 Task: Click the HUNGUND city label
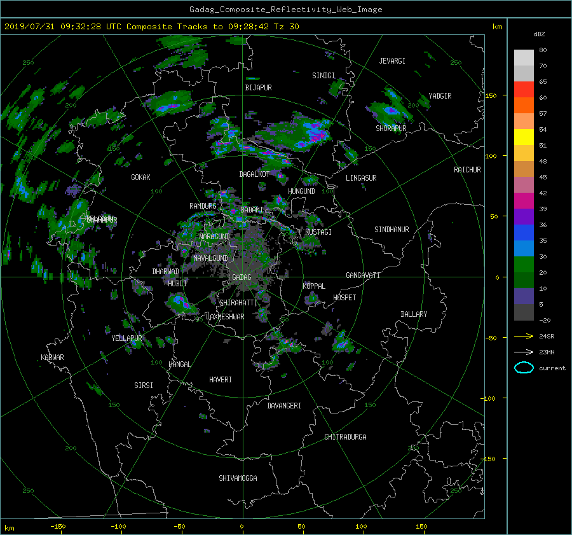click(x=301, y=191)
